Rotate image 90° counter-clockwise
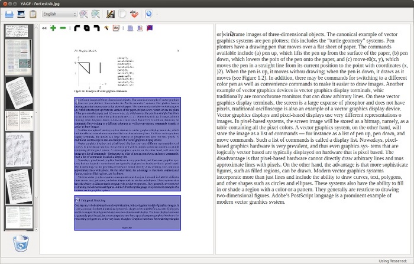Viewport: 414px width, 264px height. point(77,28)
